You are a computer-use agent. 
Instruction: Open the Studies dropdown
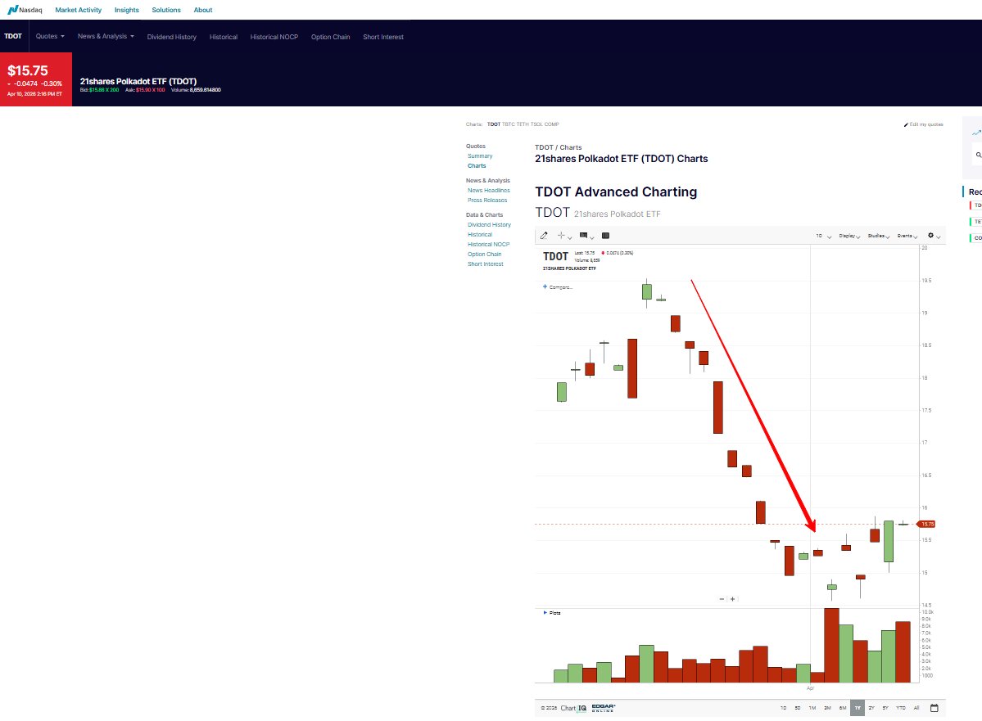tap(879, 236)
